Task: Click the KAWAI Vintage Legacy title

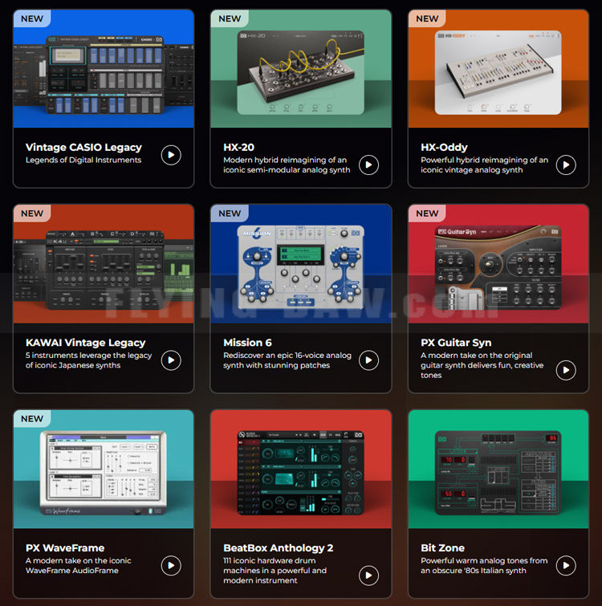Action: click(85, 343)
